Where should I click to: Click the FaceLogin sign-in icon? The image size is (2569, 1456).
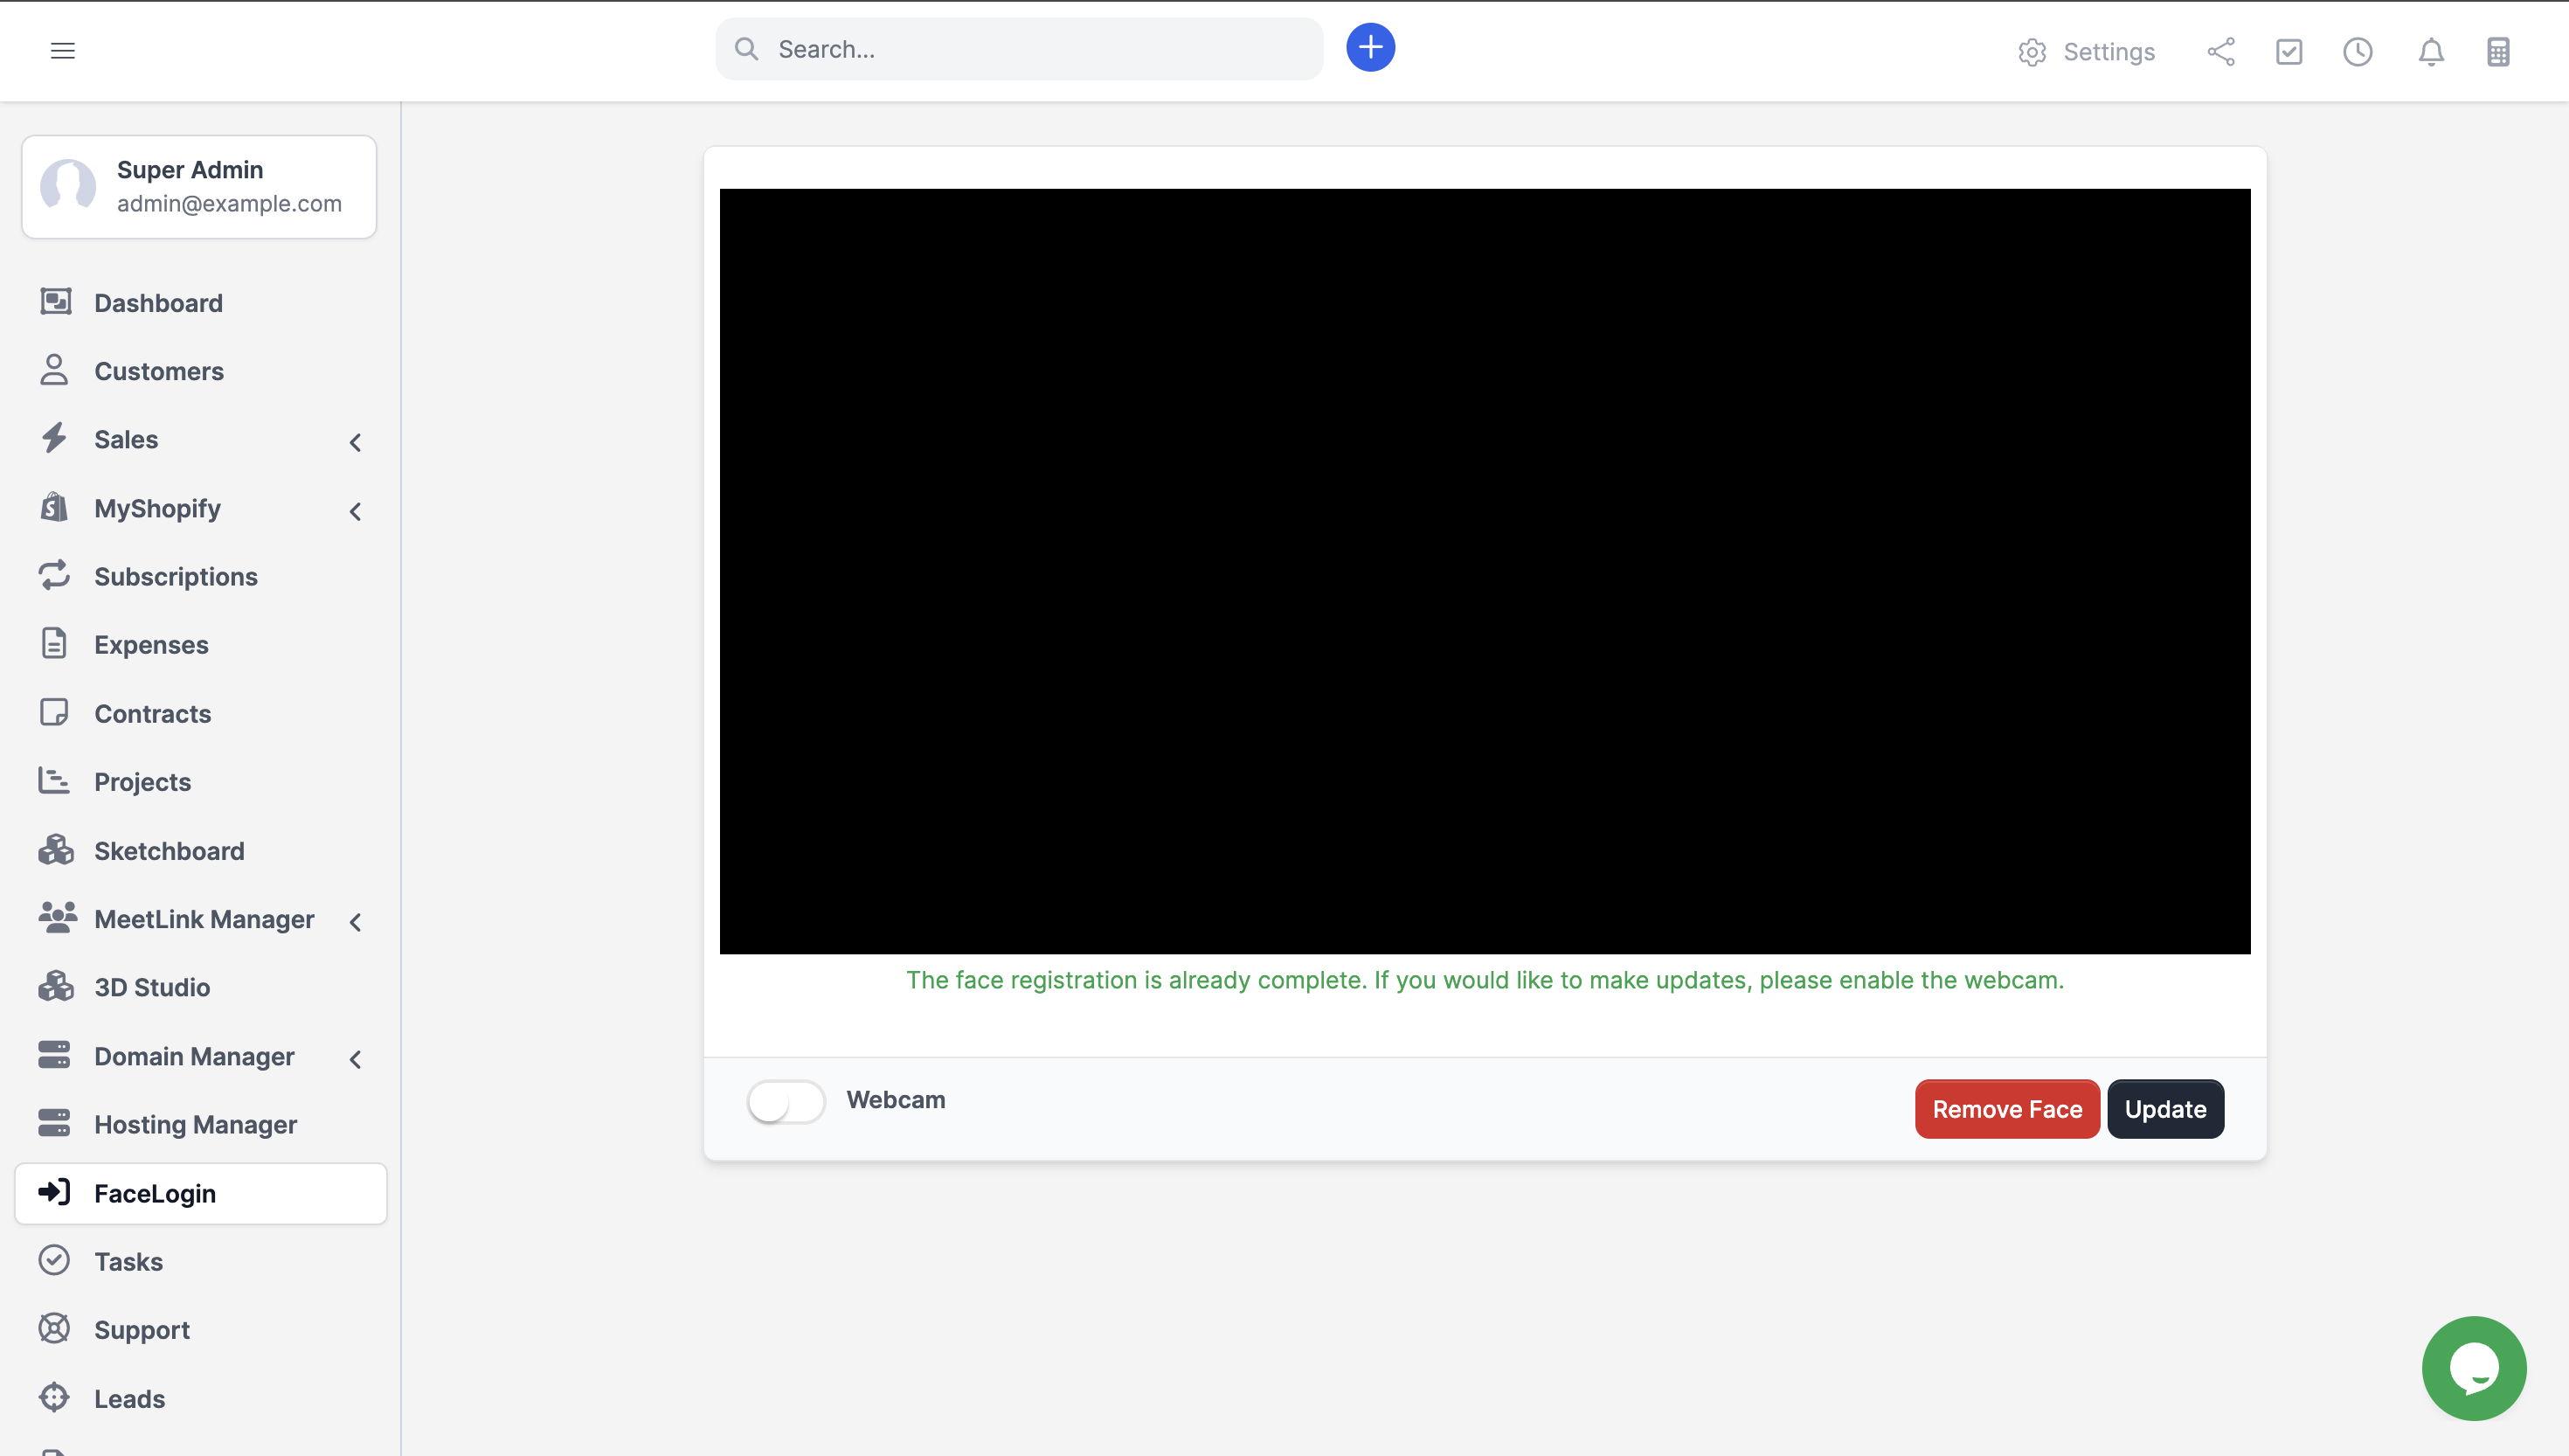[x=54, y=1191]
